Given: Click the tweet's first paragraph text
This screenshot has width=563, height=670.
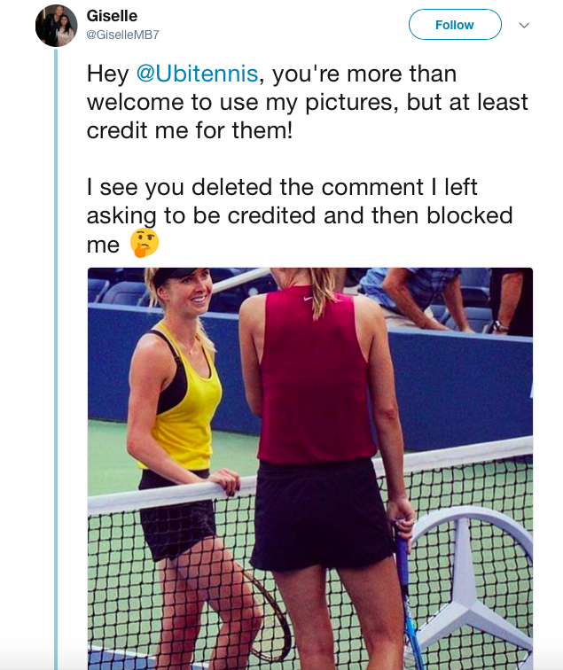Looking at the screenshot, I should tap(307, 102).
